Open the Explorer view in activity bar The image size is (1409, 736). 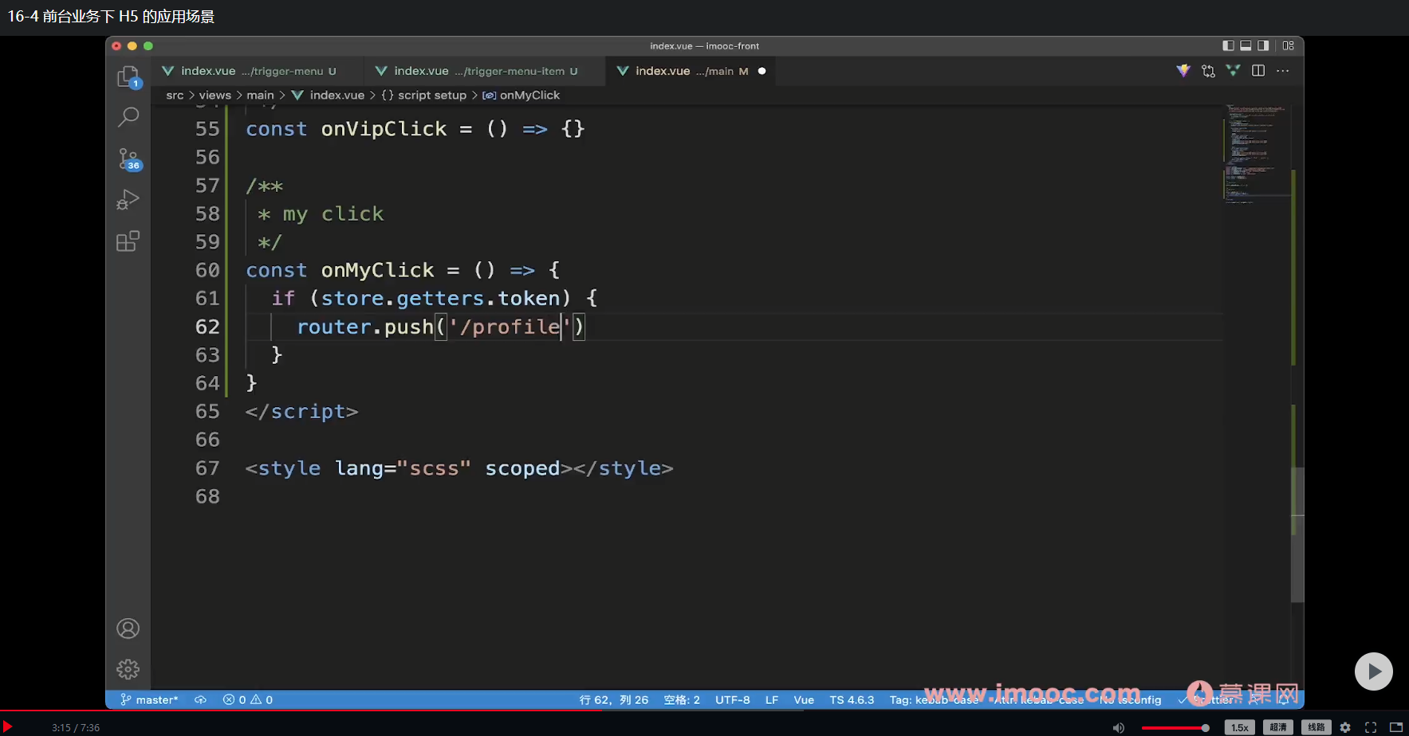tap(128, 76)
